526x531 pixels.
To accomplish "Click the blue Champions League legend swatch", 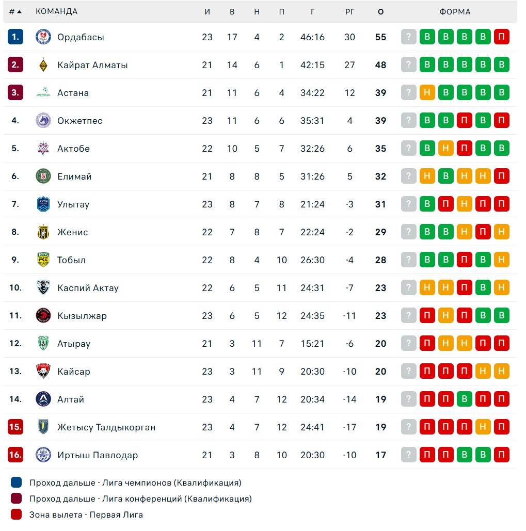I will (x=16, y=482).
